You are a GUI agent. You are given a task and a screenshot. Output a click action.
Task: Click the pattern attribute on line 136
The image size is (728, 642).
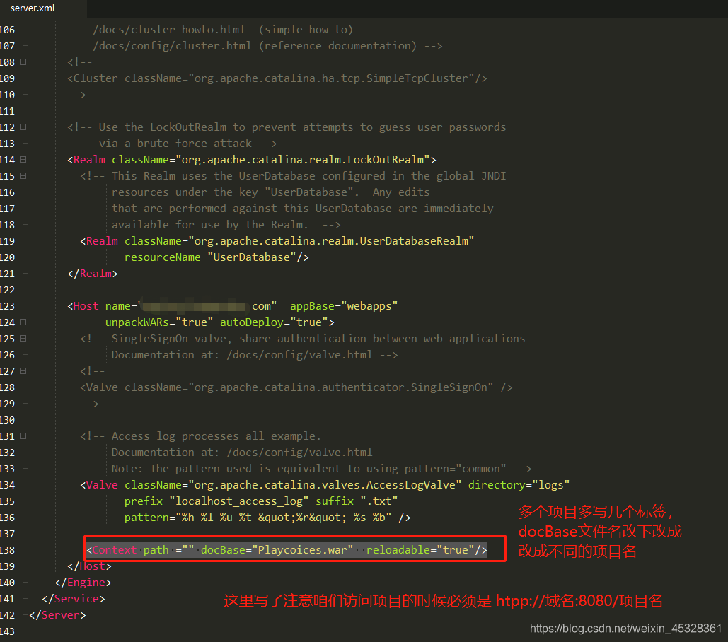(146, 518)
